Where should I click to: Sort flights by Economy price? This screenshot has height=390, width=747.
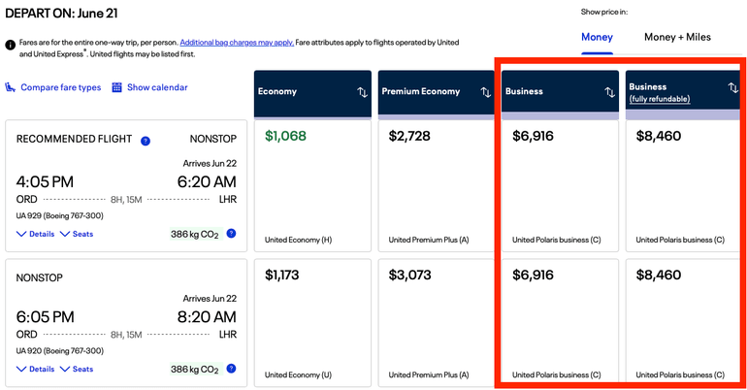362,92
